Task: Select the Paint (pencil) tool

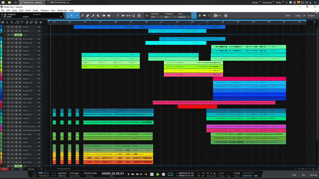Action: click(93, 16)
